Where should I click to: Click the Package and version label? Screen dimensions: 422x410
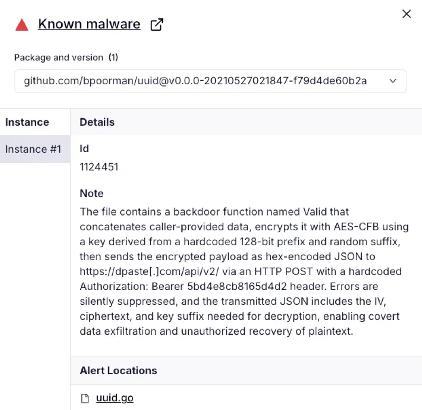click(x=59, y=57)
